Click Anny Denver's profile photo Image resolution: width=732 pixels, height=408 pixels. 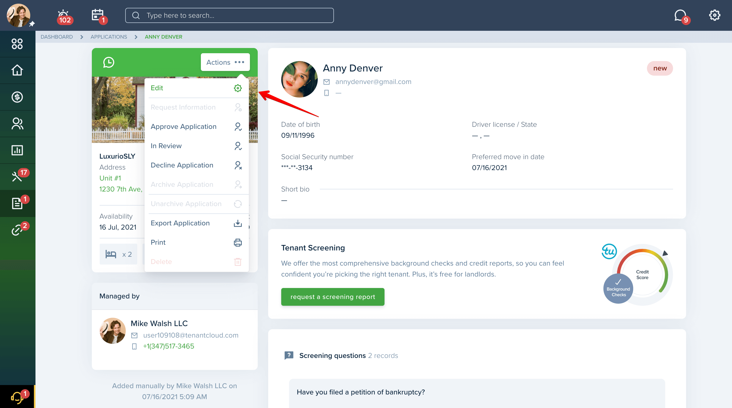click(x=299, y=79)
